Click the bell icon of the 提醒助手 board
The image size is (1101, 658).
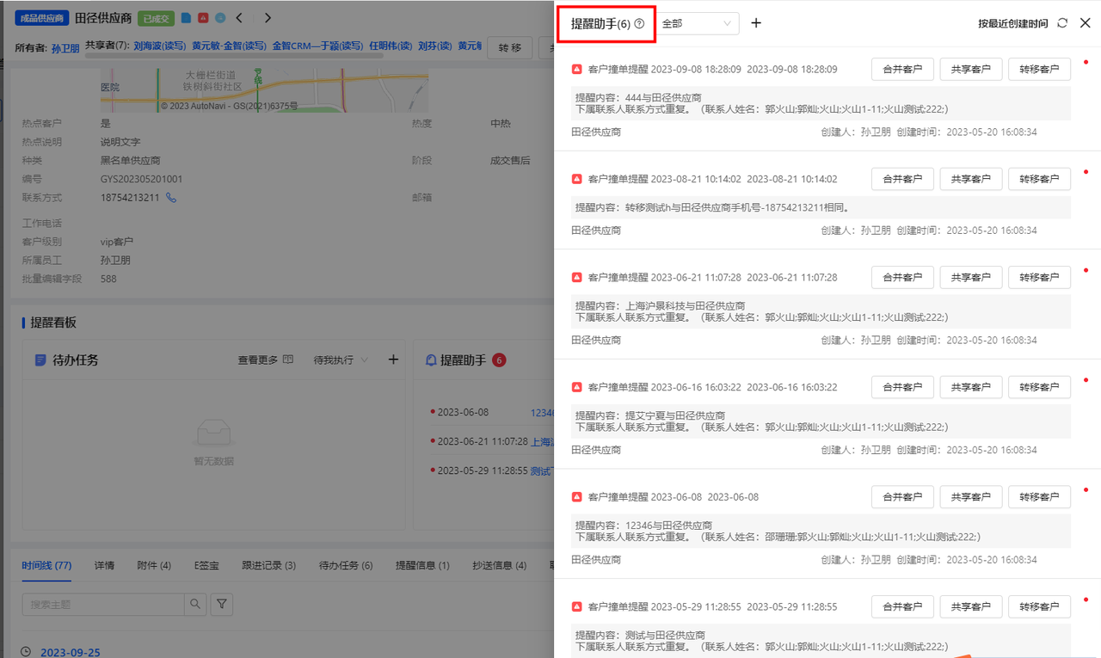(431, 360)
